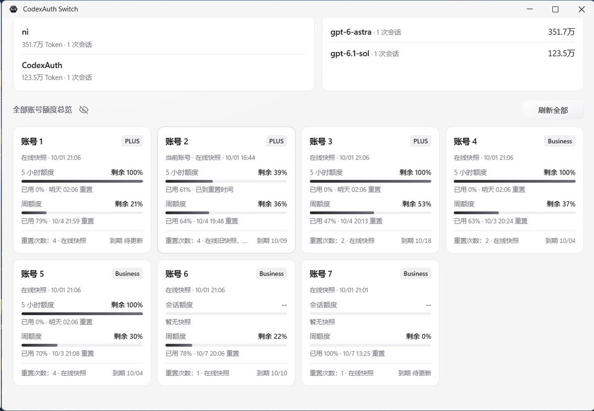Click the Business badge on 账号 6
This screenshot has height=411, width=594.
pos(271,274)
